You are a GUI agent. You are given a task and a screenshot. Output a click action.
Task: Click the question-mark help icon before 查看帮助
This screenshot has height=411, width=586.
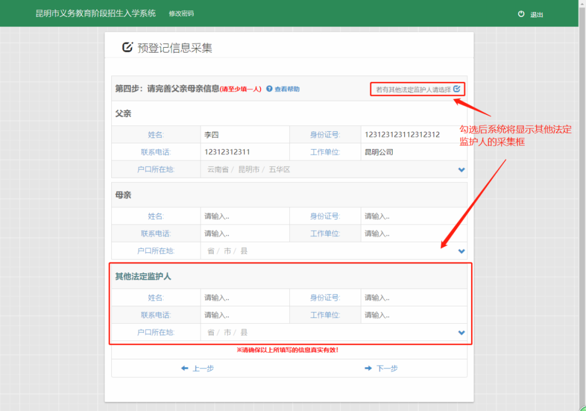(x=270, y=89)
